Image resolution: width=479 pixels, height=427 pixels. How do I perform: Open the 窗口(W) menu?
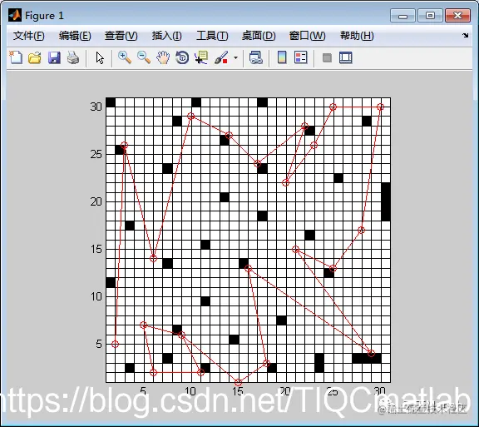tap(307, 36)
